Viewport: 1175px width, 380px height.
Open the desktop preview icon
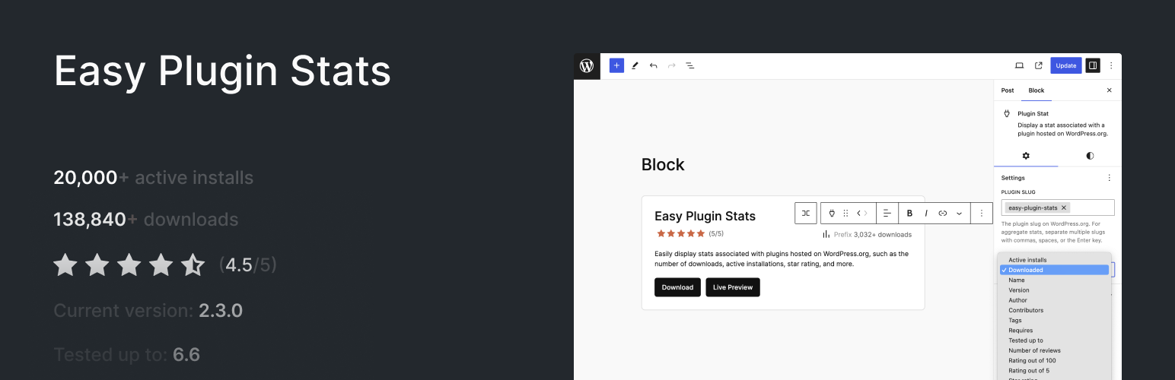1019,65
